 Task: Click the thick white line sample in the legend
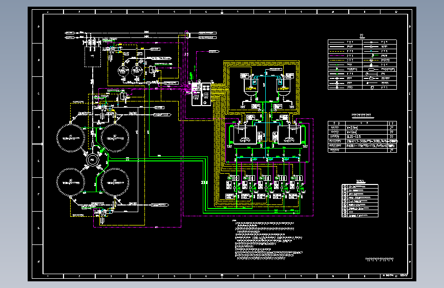[337, 47]
